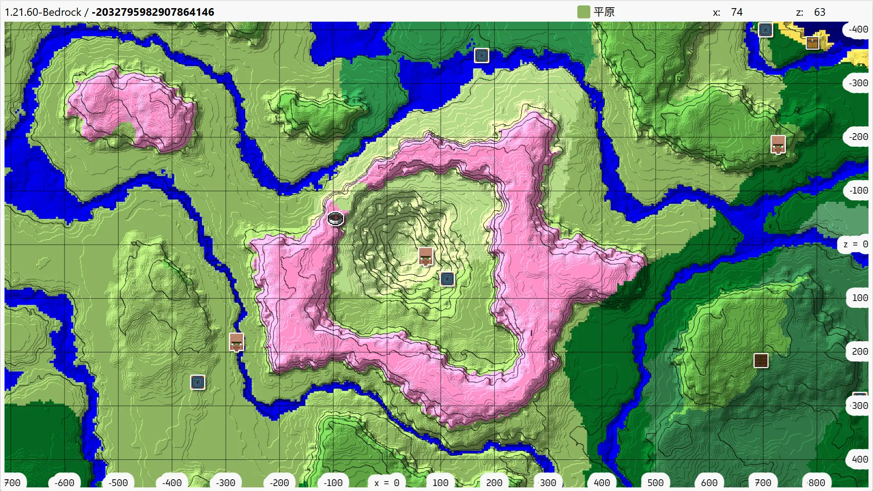Click the 平原 biome name label

(604, 12)
